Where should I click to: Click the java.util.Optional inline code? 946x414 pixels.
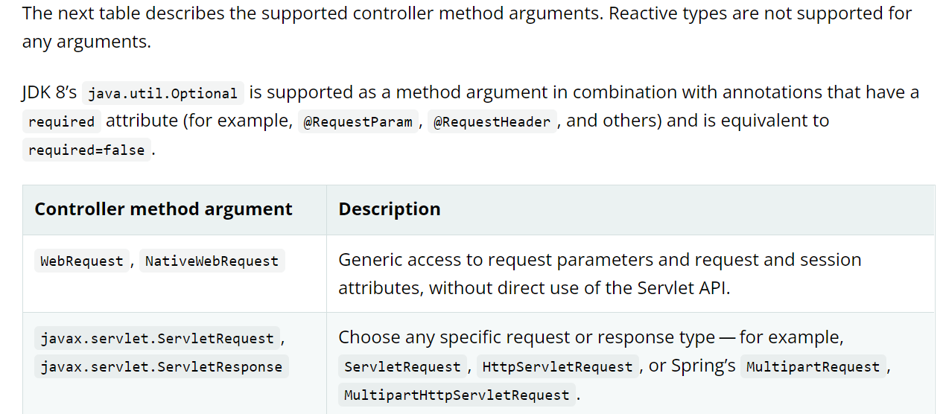[x=162, y=94]
